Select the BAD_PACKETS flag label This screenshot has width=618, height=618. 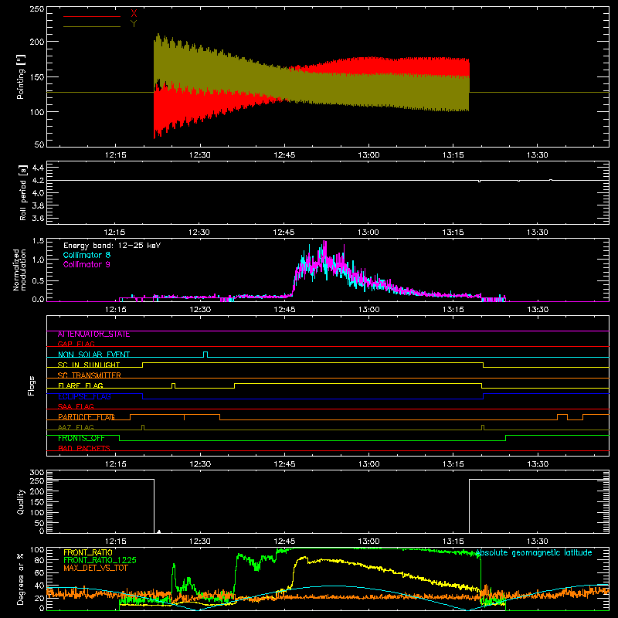point(84,448)
